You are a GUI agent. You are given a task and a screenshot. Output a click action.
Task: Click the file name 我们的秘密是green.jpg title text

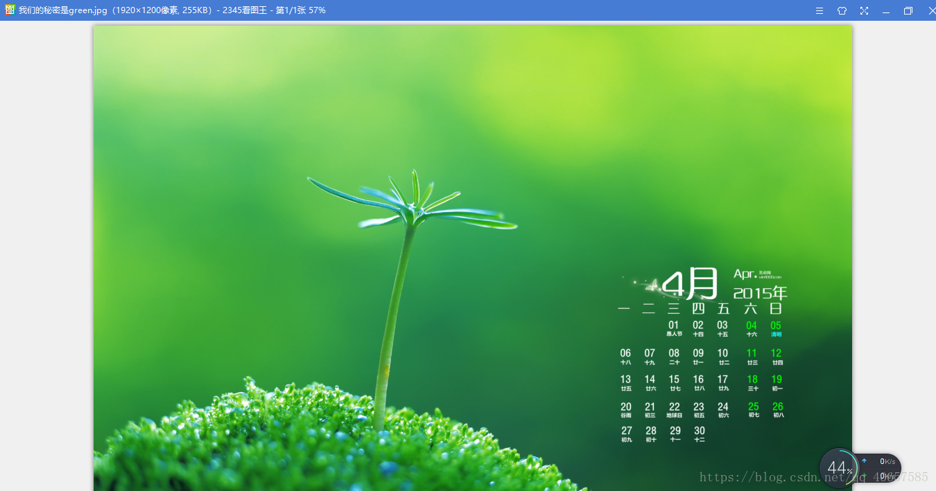point(63,10)
